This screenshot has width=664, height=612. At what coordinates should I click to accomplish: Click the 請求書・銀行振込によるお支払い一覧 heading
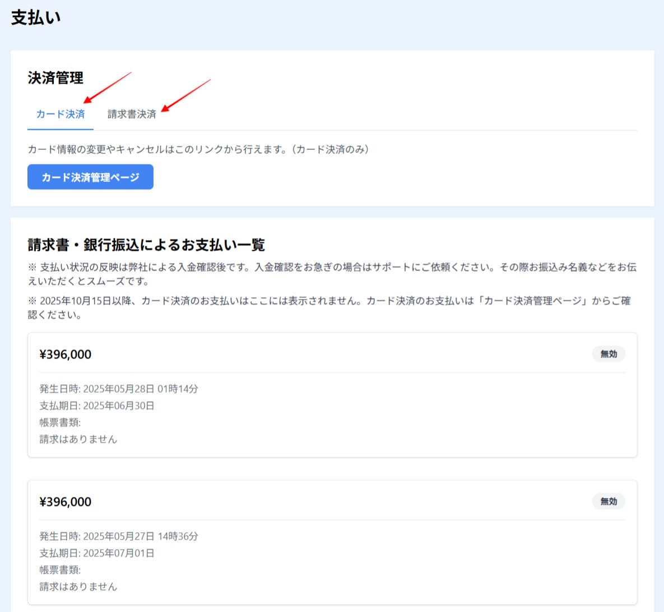click(146, 245)
